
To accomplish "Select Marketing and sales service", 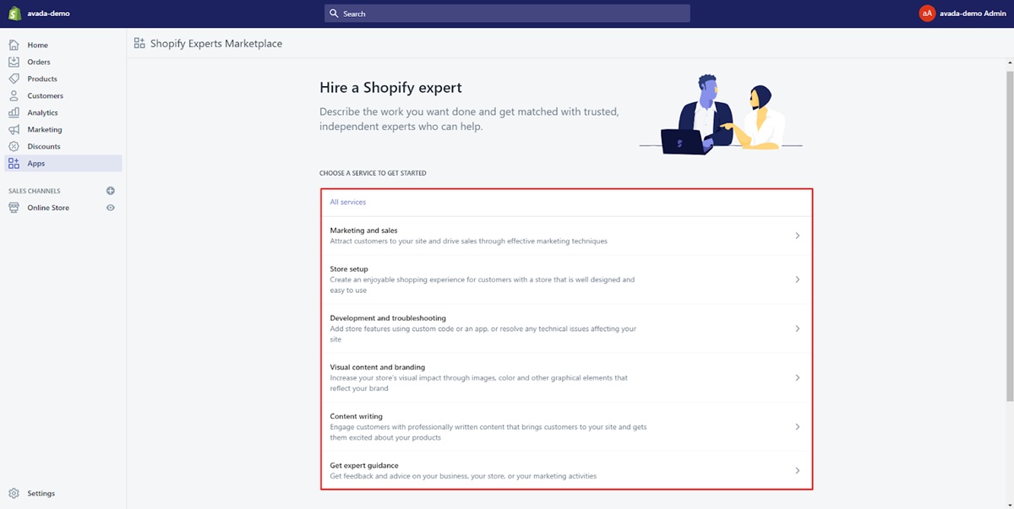I will 566,236.
